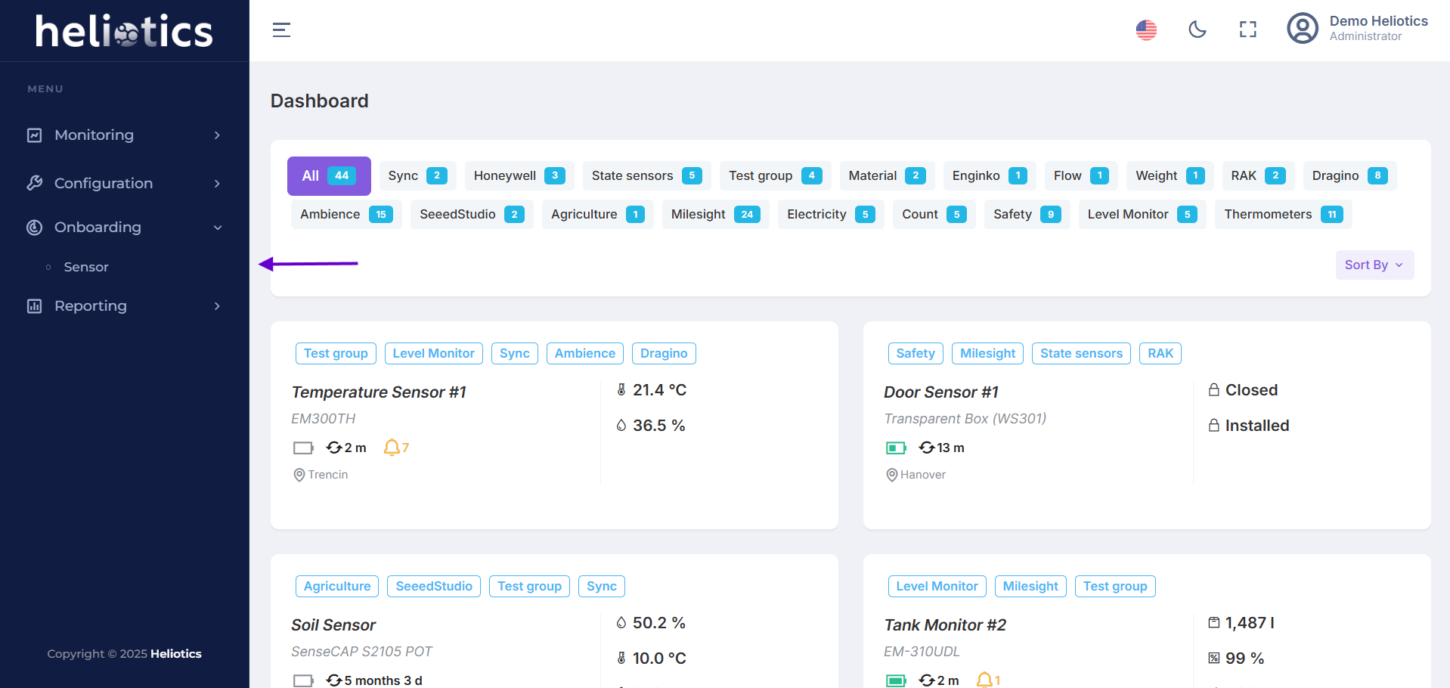
Task: Open the Reporting menu
Action: (125, 306)
